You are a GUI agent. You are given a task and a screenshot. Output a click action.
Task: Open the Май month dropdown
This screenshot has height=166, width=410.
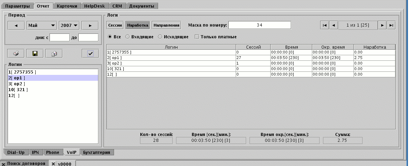click(42, 25)
